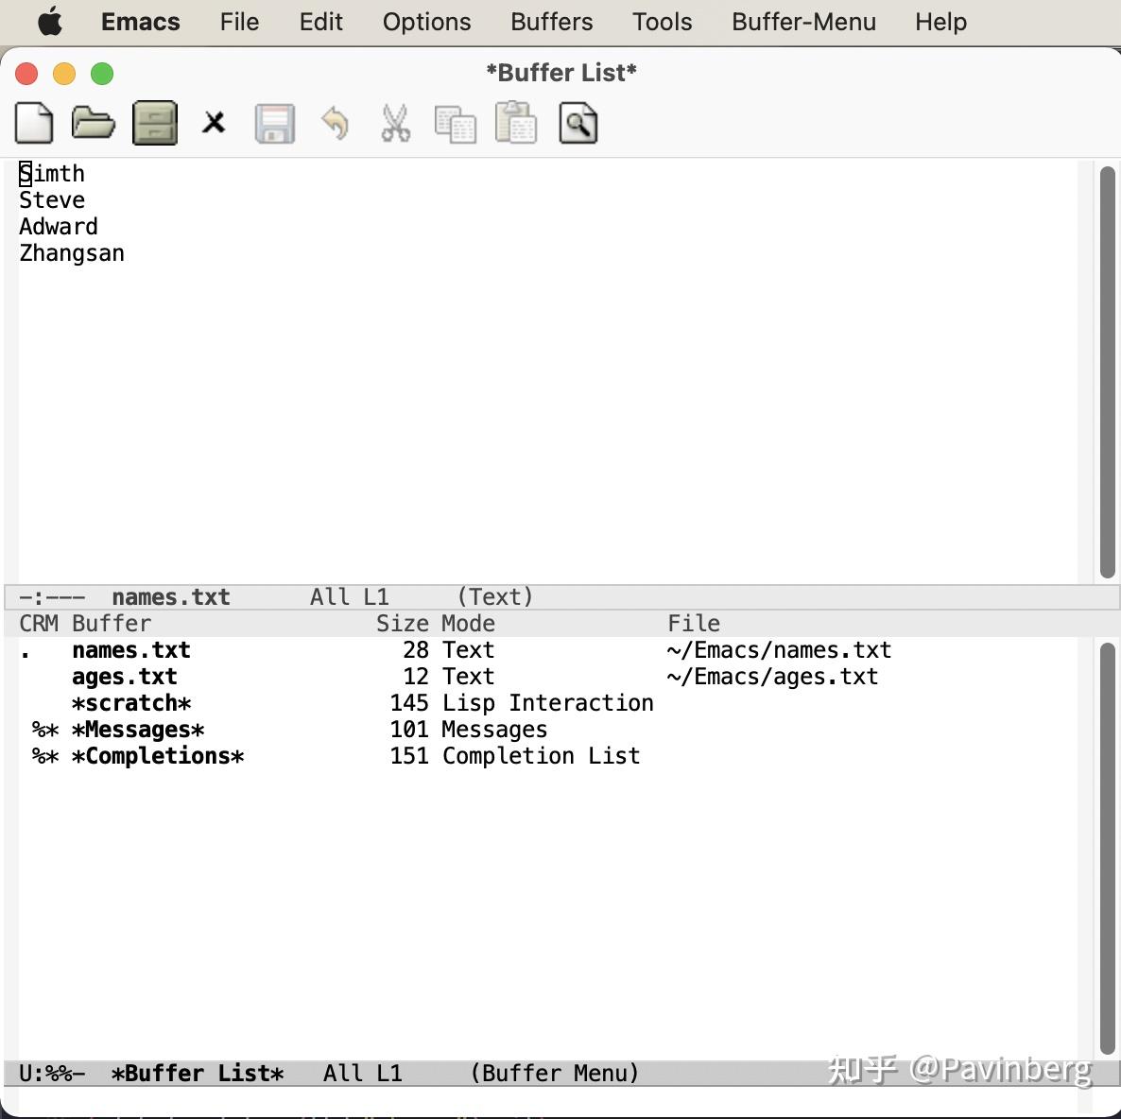
Task: Undo last edit using the undo arrow icon
Action: 336,123
